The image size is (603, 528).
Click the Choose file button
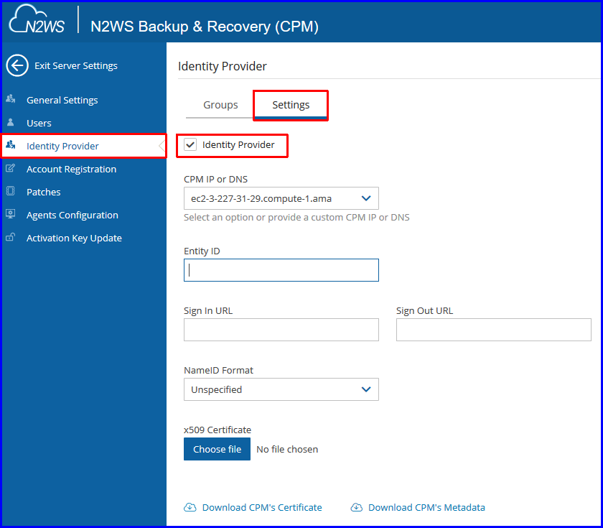pos(217,449)
